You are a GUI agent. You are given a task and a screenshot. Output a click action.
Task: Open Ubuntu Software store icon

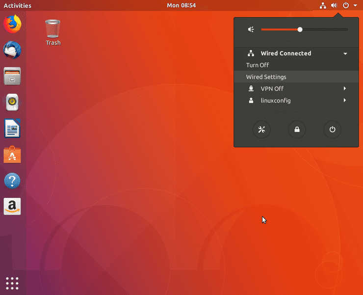12,154
